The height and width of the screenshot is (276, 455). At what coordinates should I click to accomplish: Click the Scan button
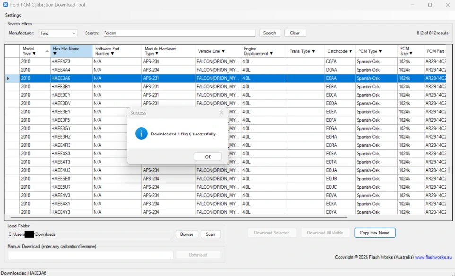210,234
